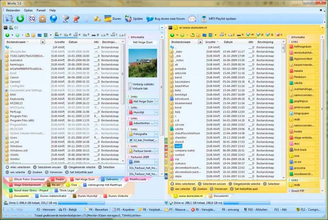Switch to the Getronics tab
328x220 pixels.
click(x=110, y=179)
